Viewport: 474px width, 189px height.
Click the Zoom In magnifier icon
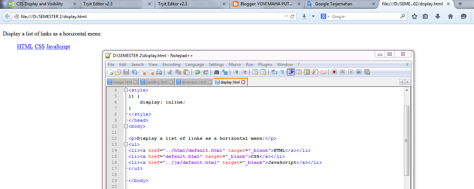(236, 72)
